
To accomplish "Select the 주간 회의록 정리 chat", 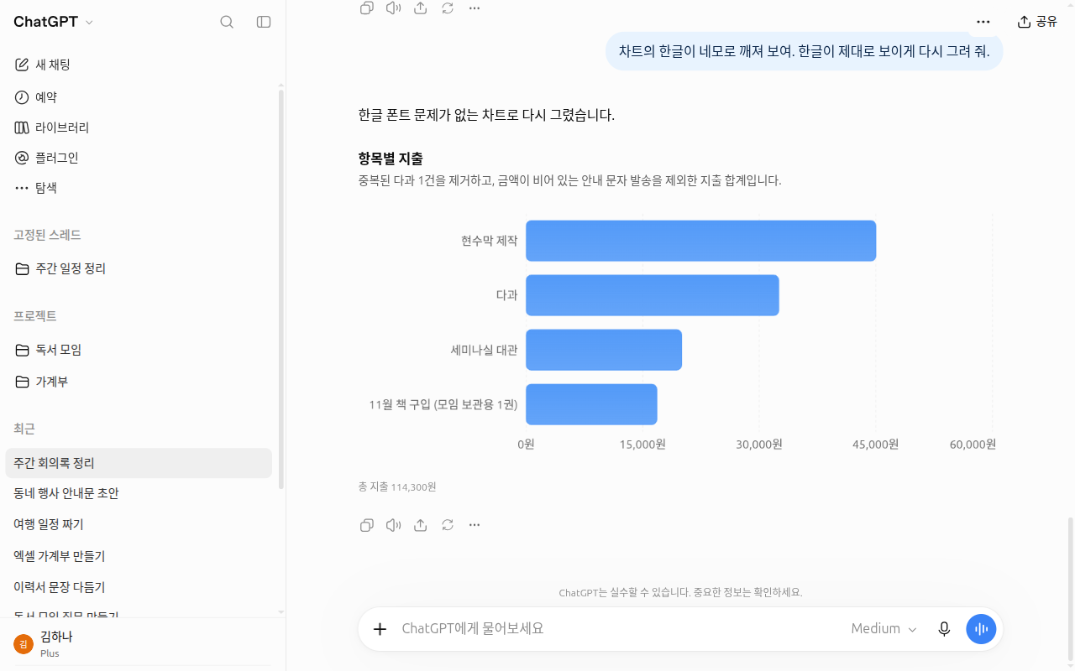I will (139, 463).
